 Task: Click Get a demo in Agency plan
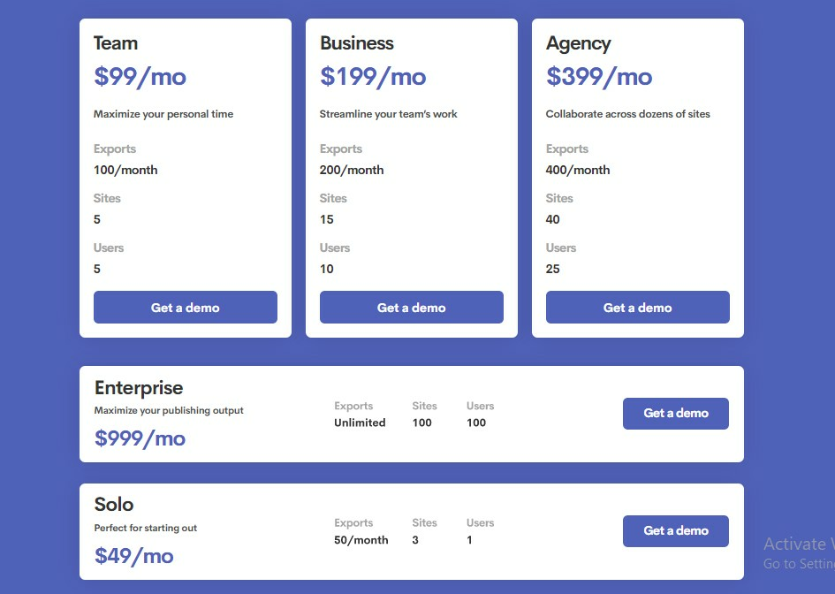[x=638, y=308]
